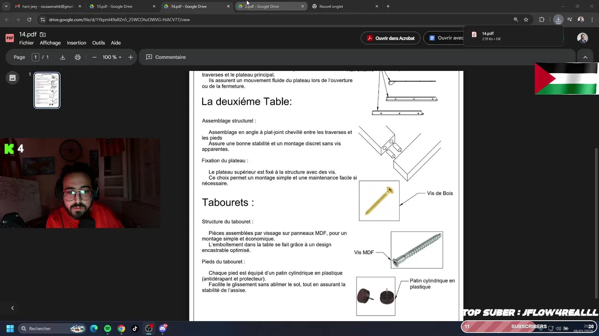Toggle the thumbnails sidebar image icon
This screenshot has width=599, height=336.
(x=13, y=78)
